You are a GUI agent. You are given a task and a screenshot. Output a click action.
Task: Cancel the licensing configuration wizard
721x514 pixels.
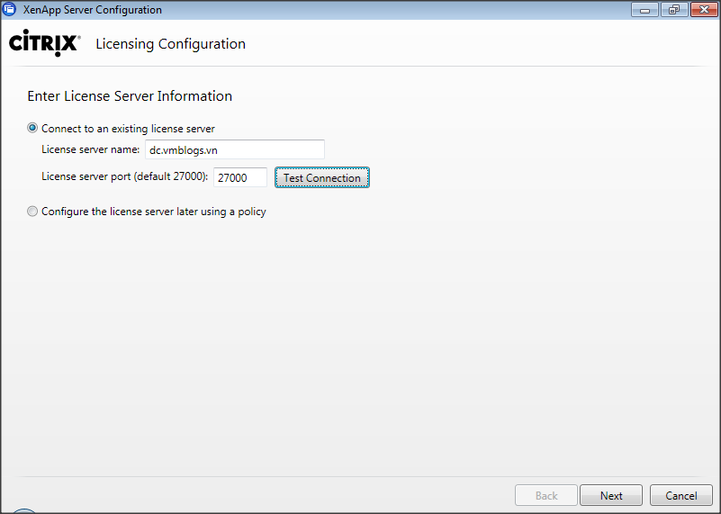tap(680, 495)
